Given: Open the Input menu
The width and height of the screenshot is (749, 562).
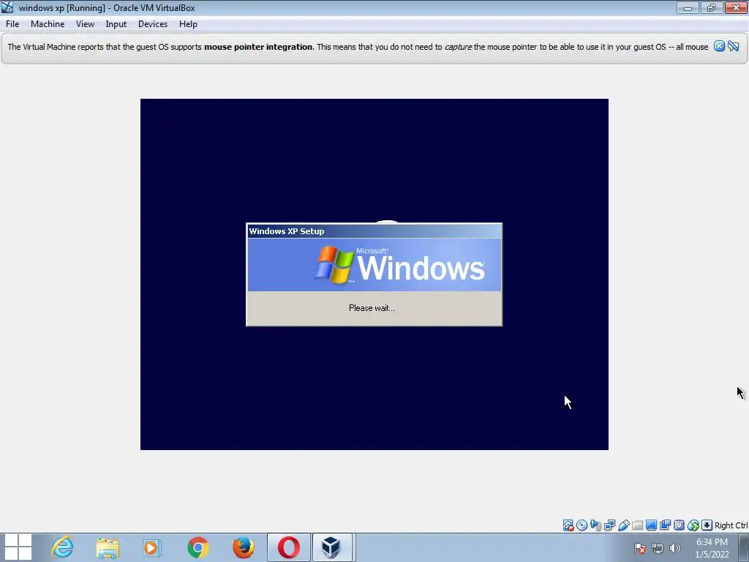Looking at the screenshot, I should click(x=116, y=24).
